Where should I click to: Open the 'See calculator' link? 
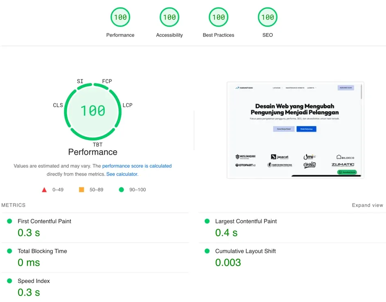122,174
